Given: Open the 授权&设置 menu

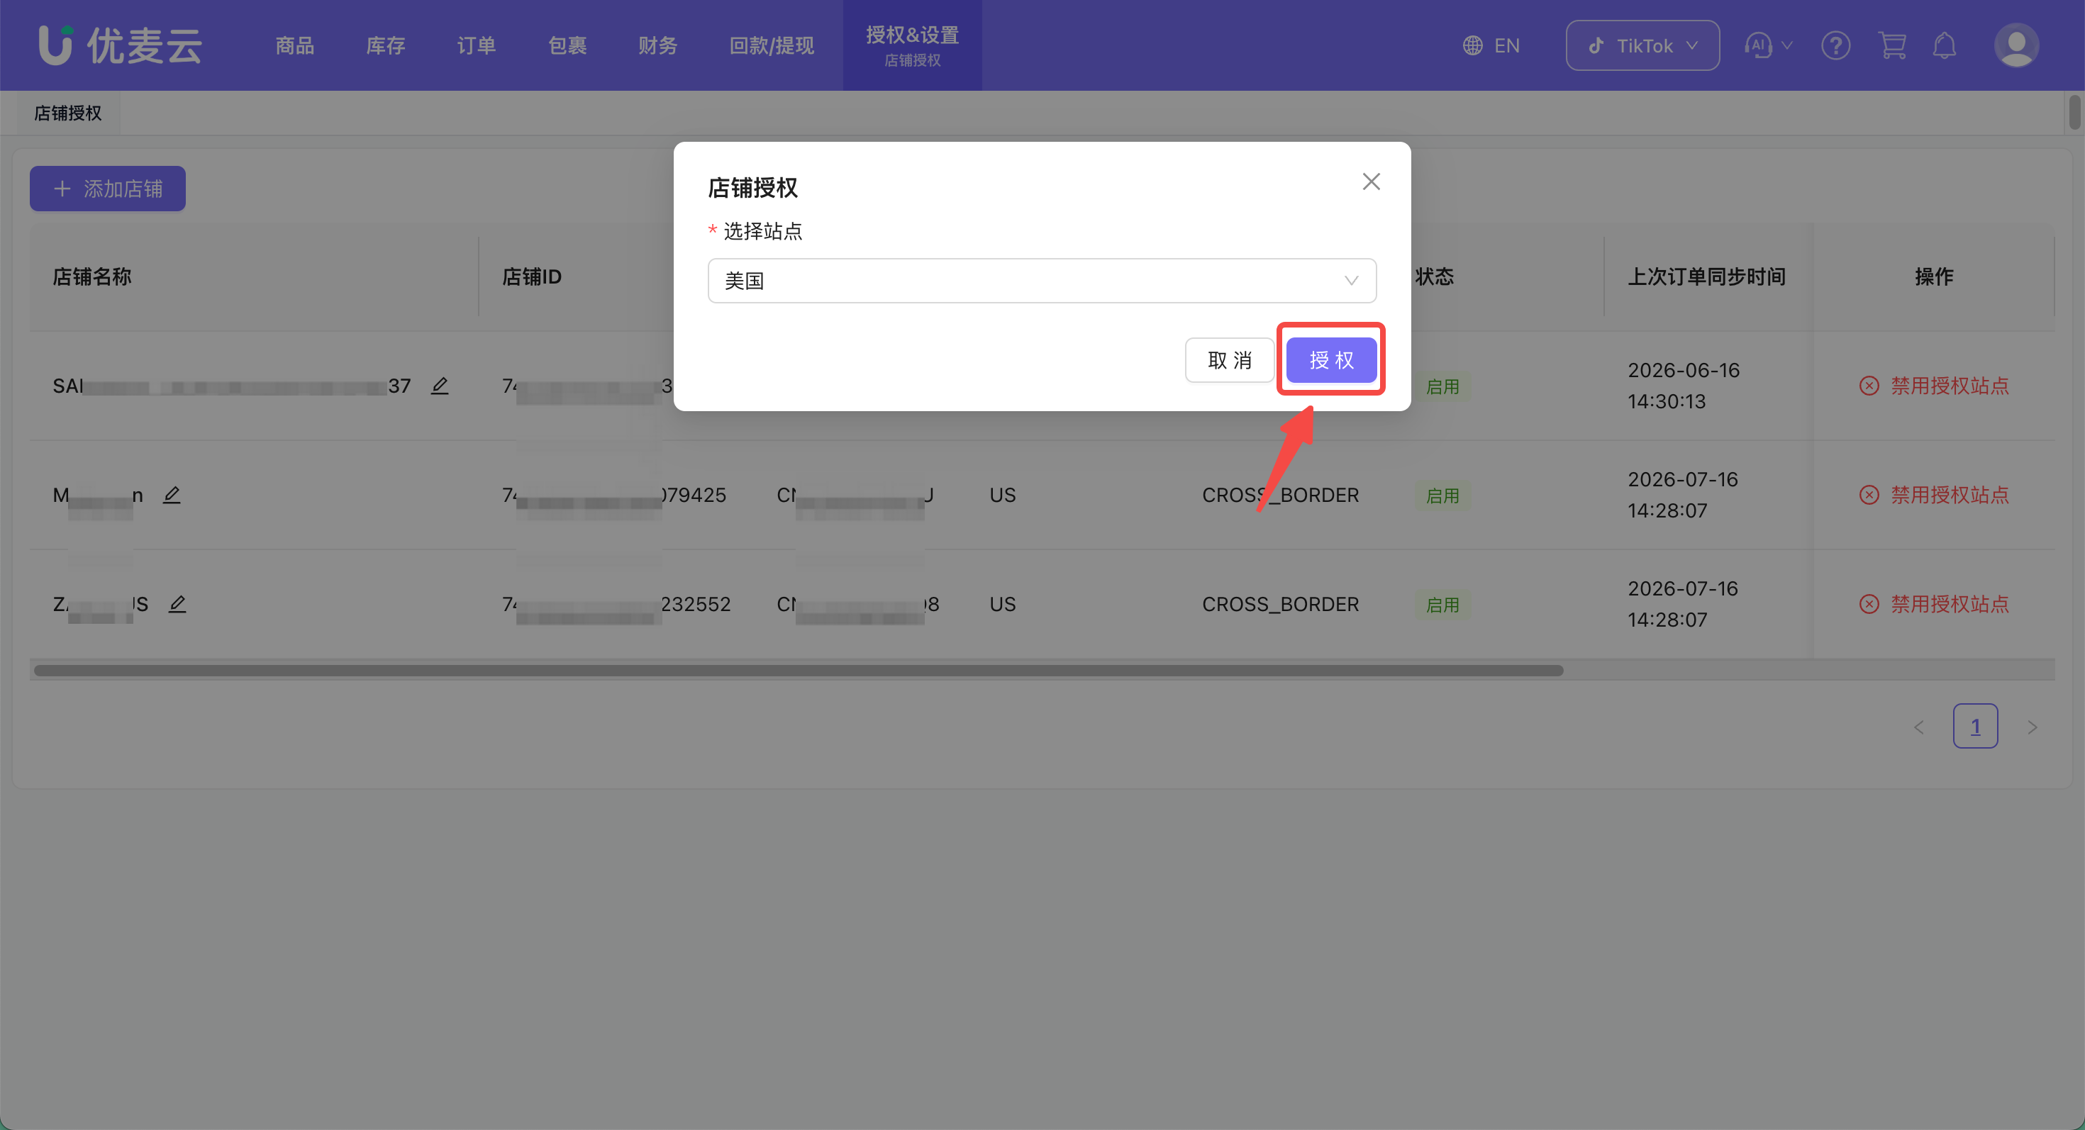Looking at the screenshot, I should [x=912, y=45].
